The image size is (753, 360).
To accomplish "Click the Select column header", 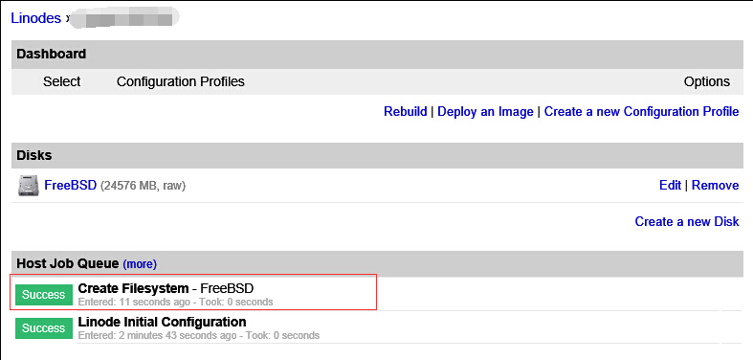I will pos(62,81).
